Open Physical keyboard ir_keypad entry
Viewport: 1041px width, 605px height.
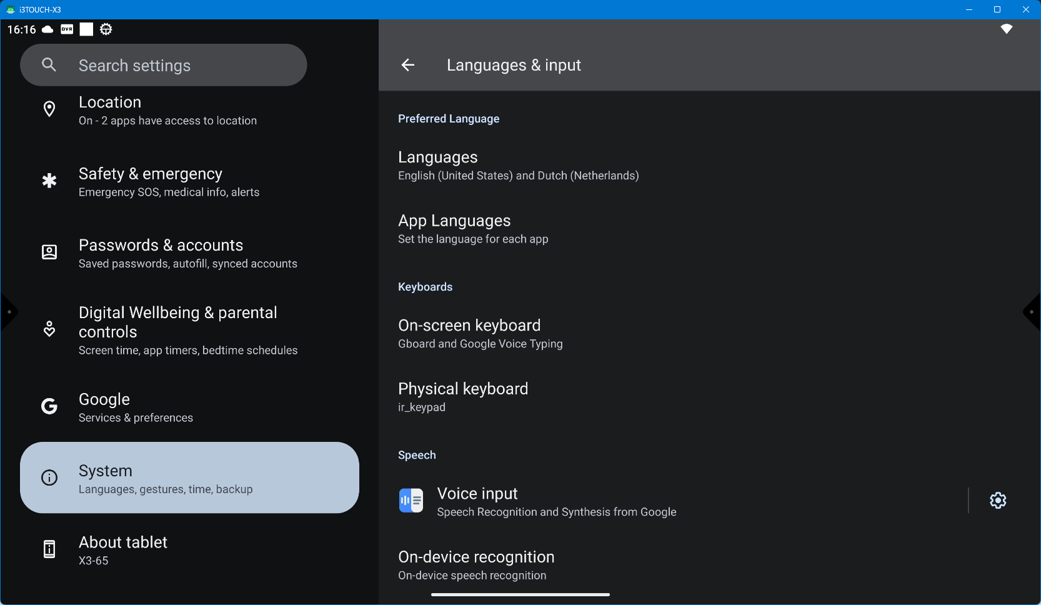click(x=463, y=397)
